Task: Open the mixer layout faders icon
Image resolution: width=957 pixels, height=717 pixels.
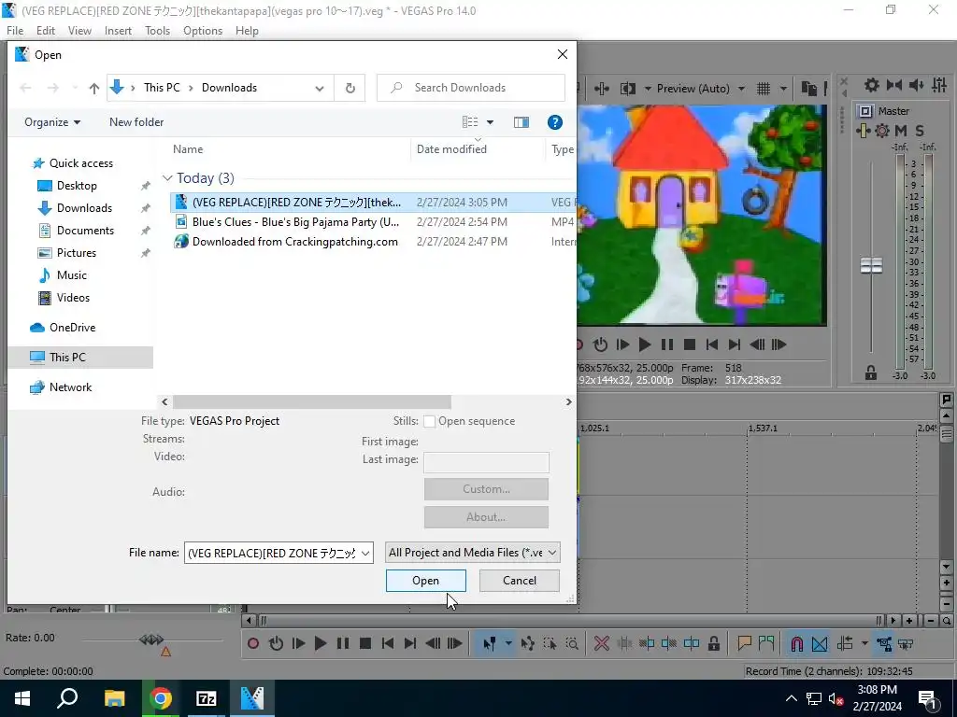Action: pos(939,86)
